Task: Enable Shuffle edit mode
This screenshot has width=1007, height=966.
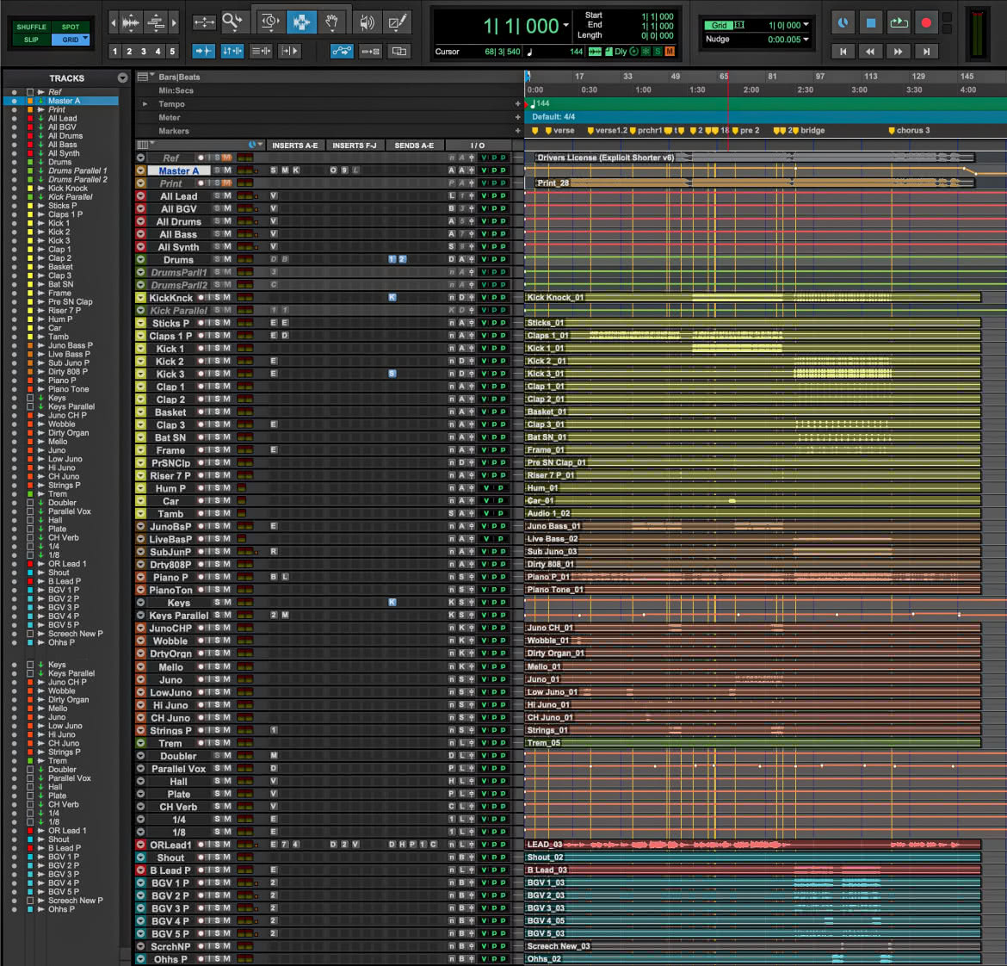Action: tap(32, 27)
